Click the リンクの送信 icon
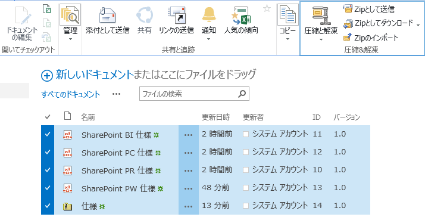The width and height of the screenshot is (425, 220). [x=176, y=15]
